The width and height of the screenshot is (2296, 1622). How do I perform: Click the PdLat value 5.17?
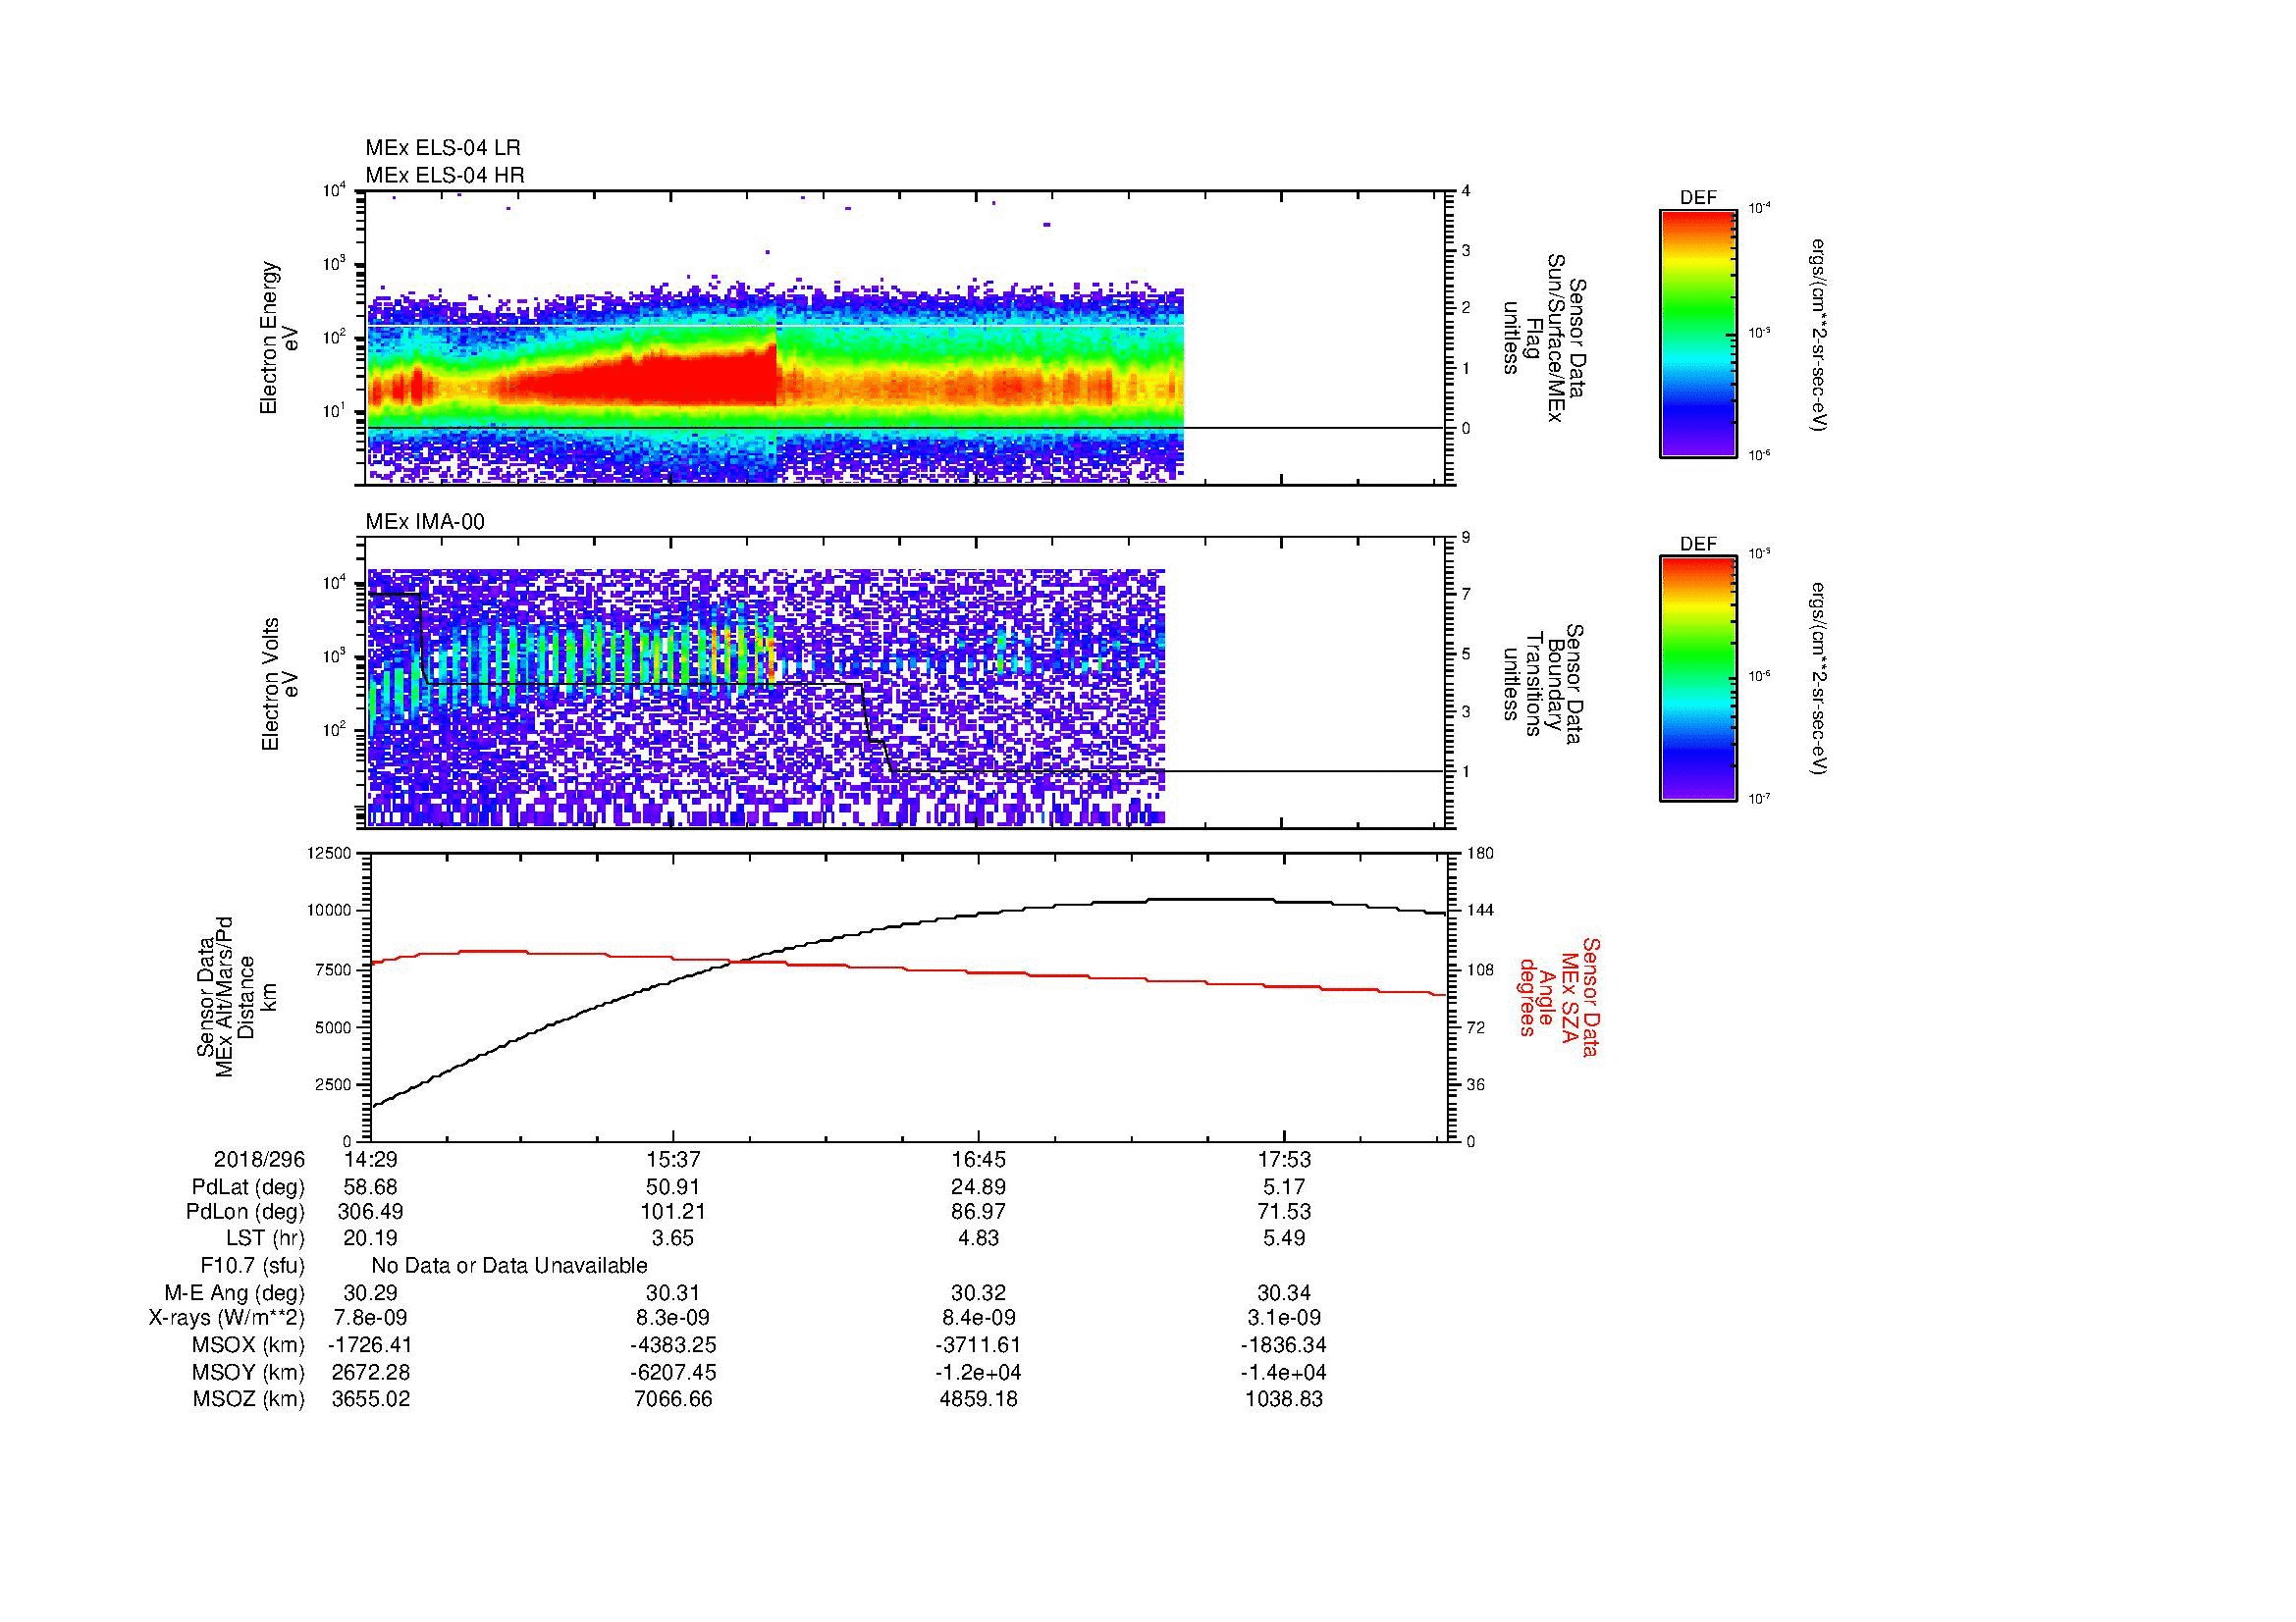coord(1283,1187)
